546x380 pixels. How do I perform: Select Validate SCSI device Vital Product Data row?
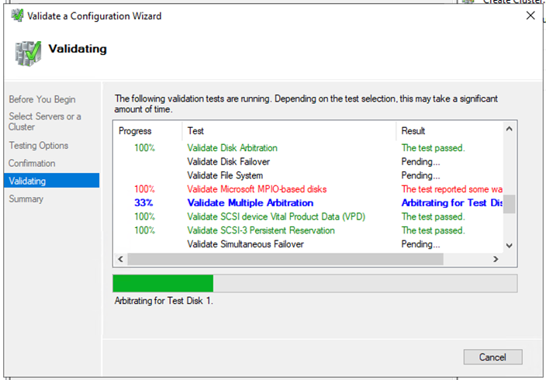point(308,216)
